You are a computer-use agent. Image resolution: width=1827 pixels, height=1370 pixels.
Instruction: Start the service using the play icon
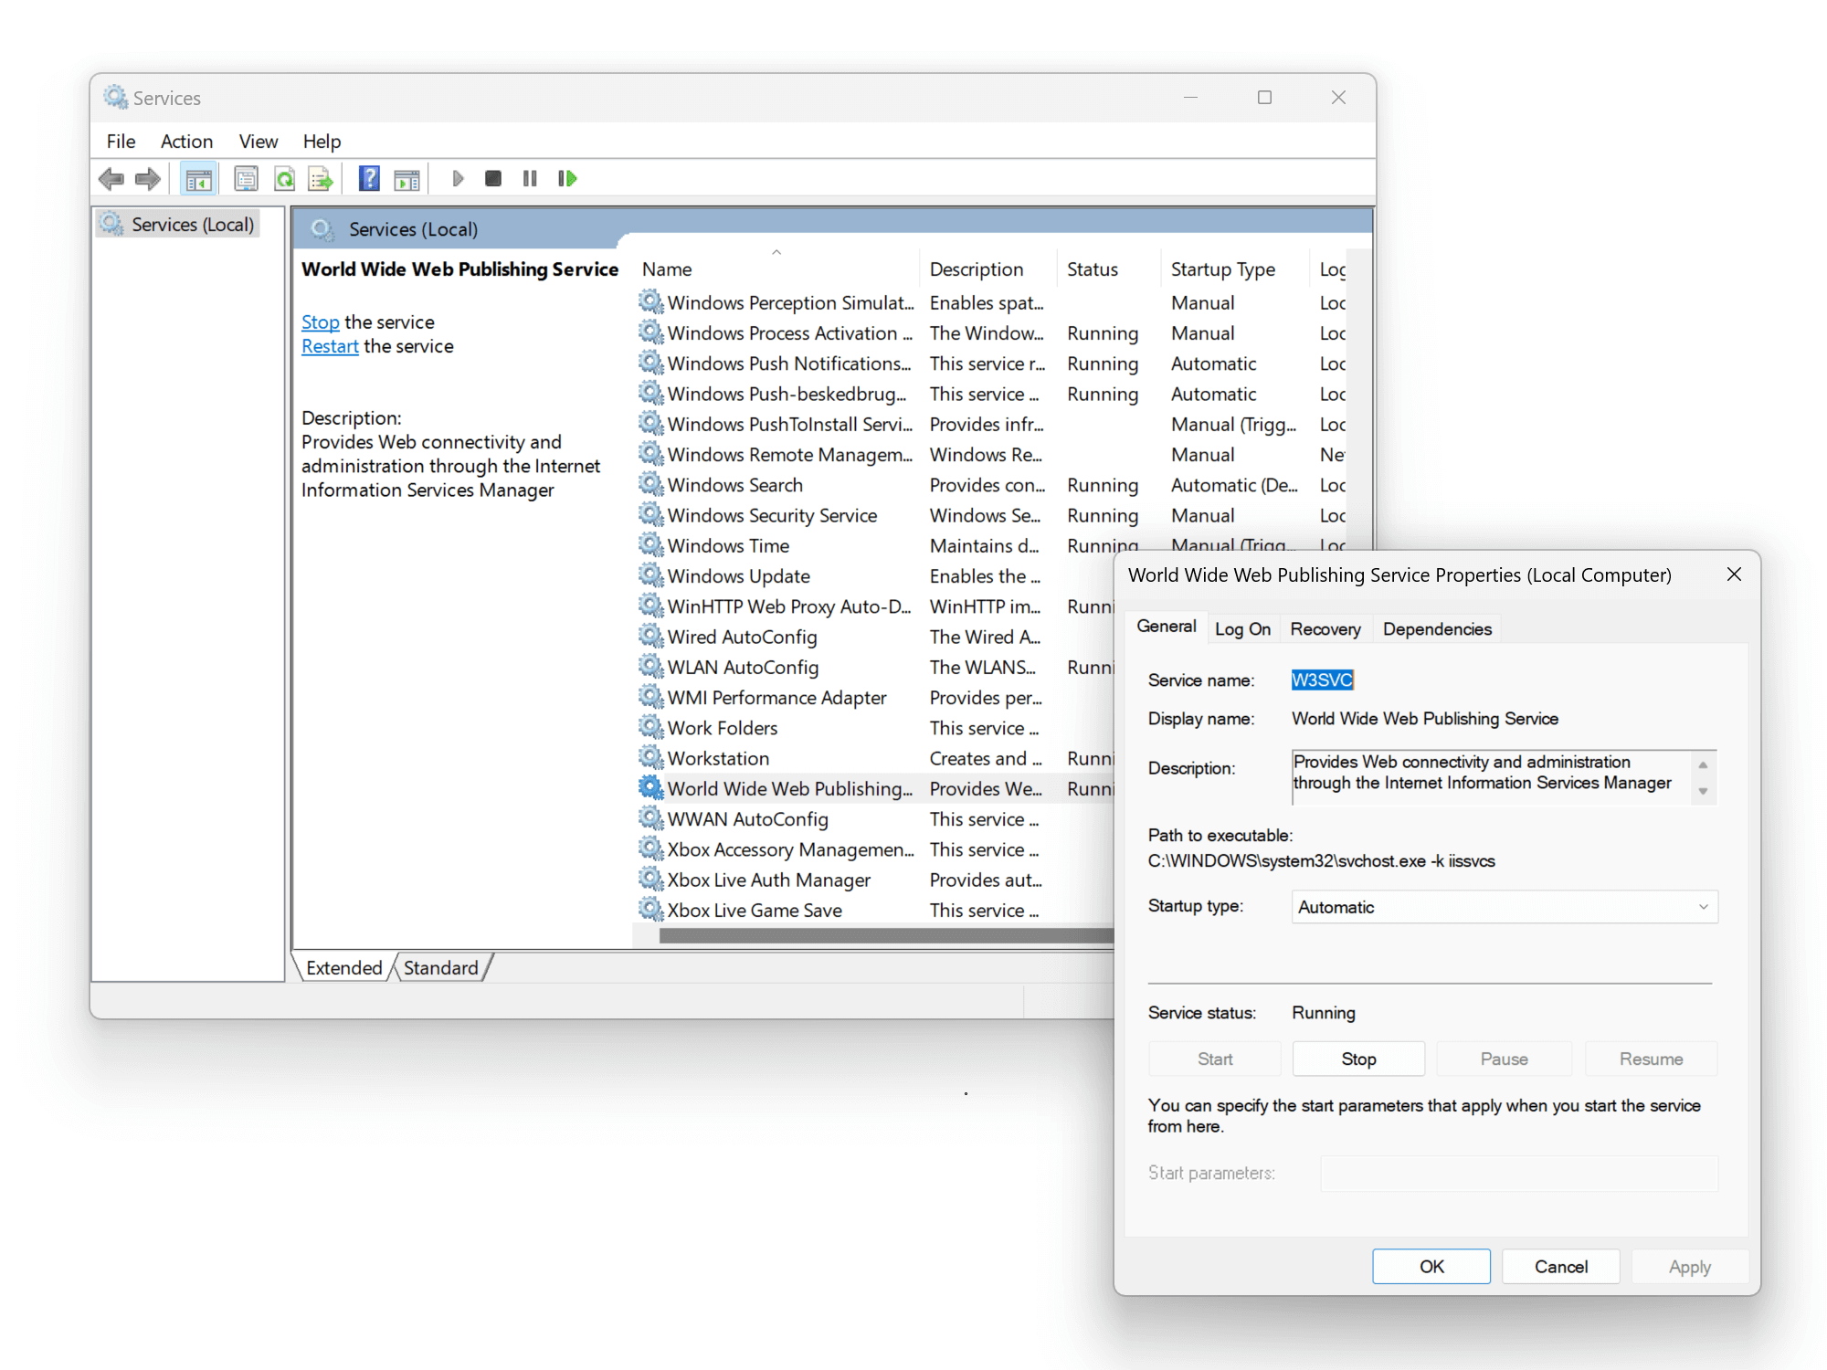(457, 178)
